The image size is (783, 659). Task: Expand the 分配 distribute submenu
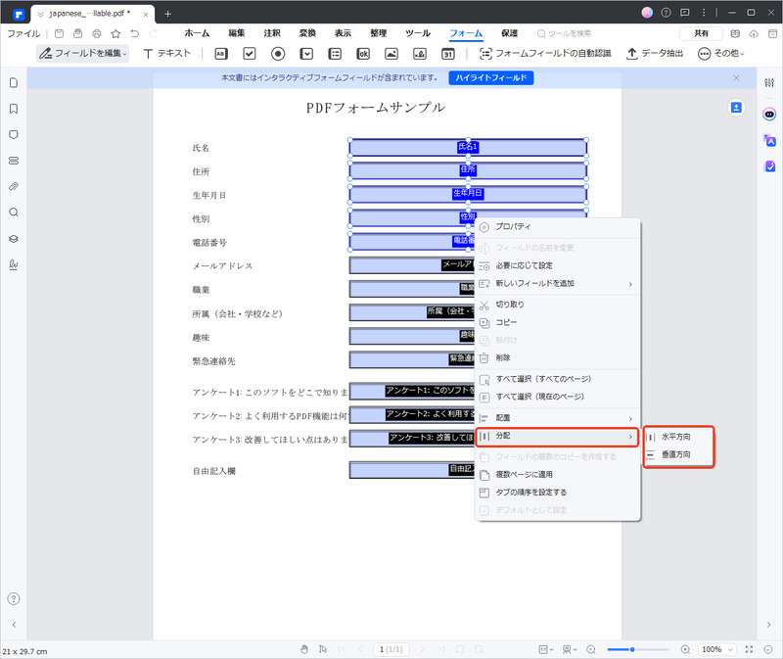[557, 436]
